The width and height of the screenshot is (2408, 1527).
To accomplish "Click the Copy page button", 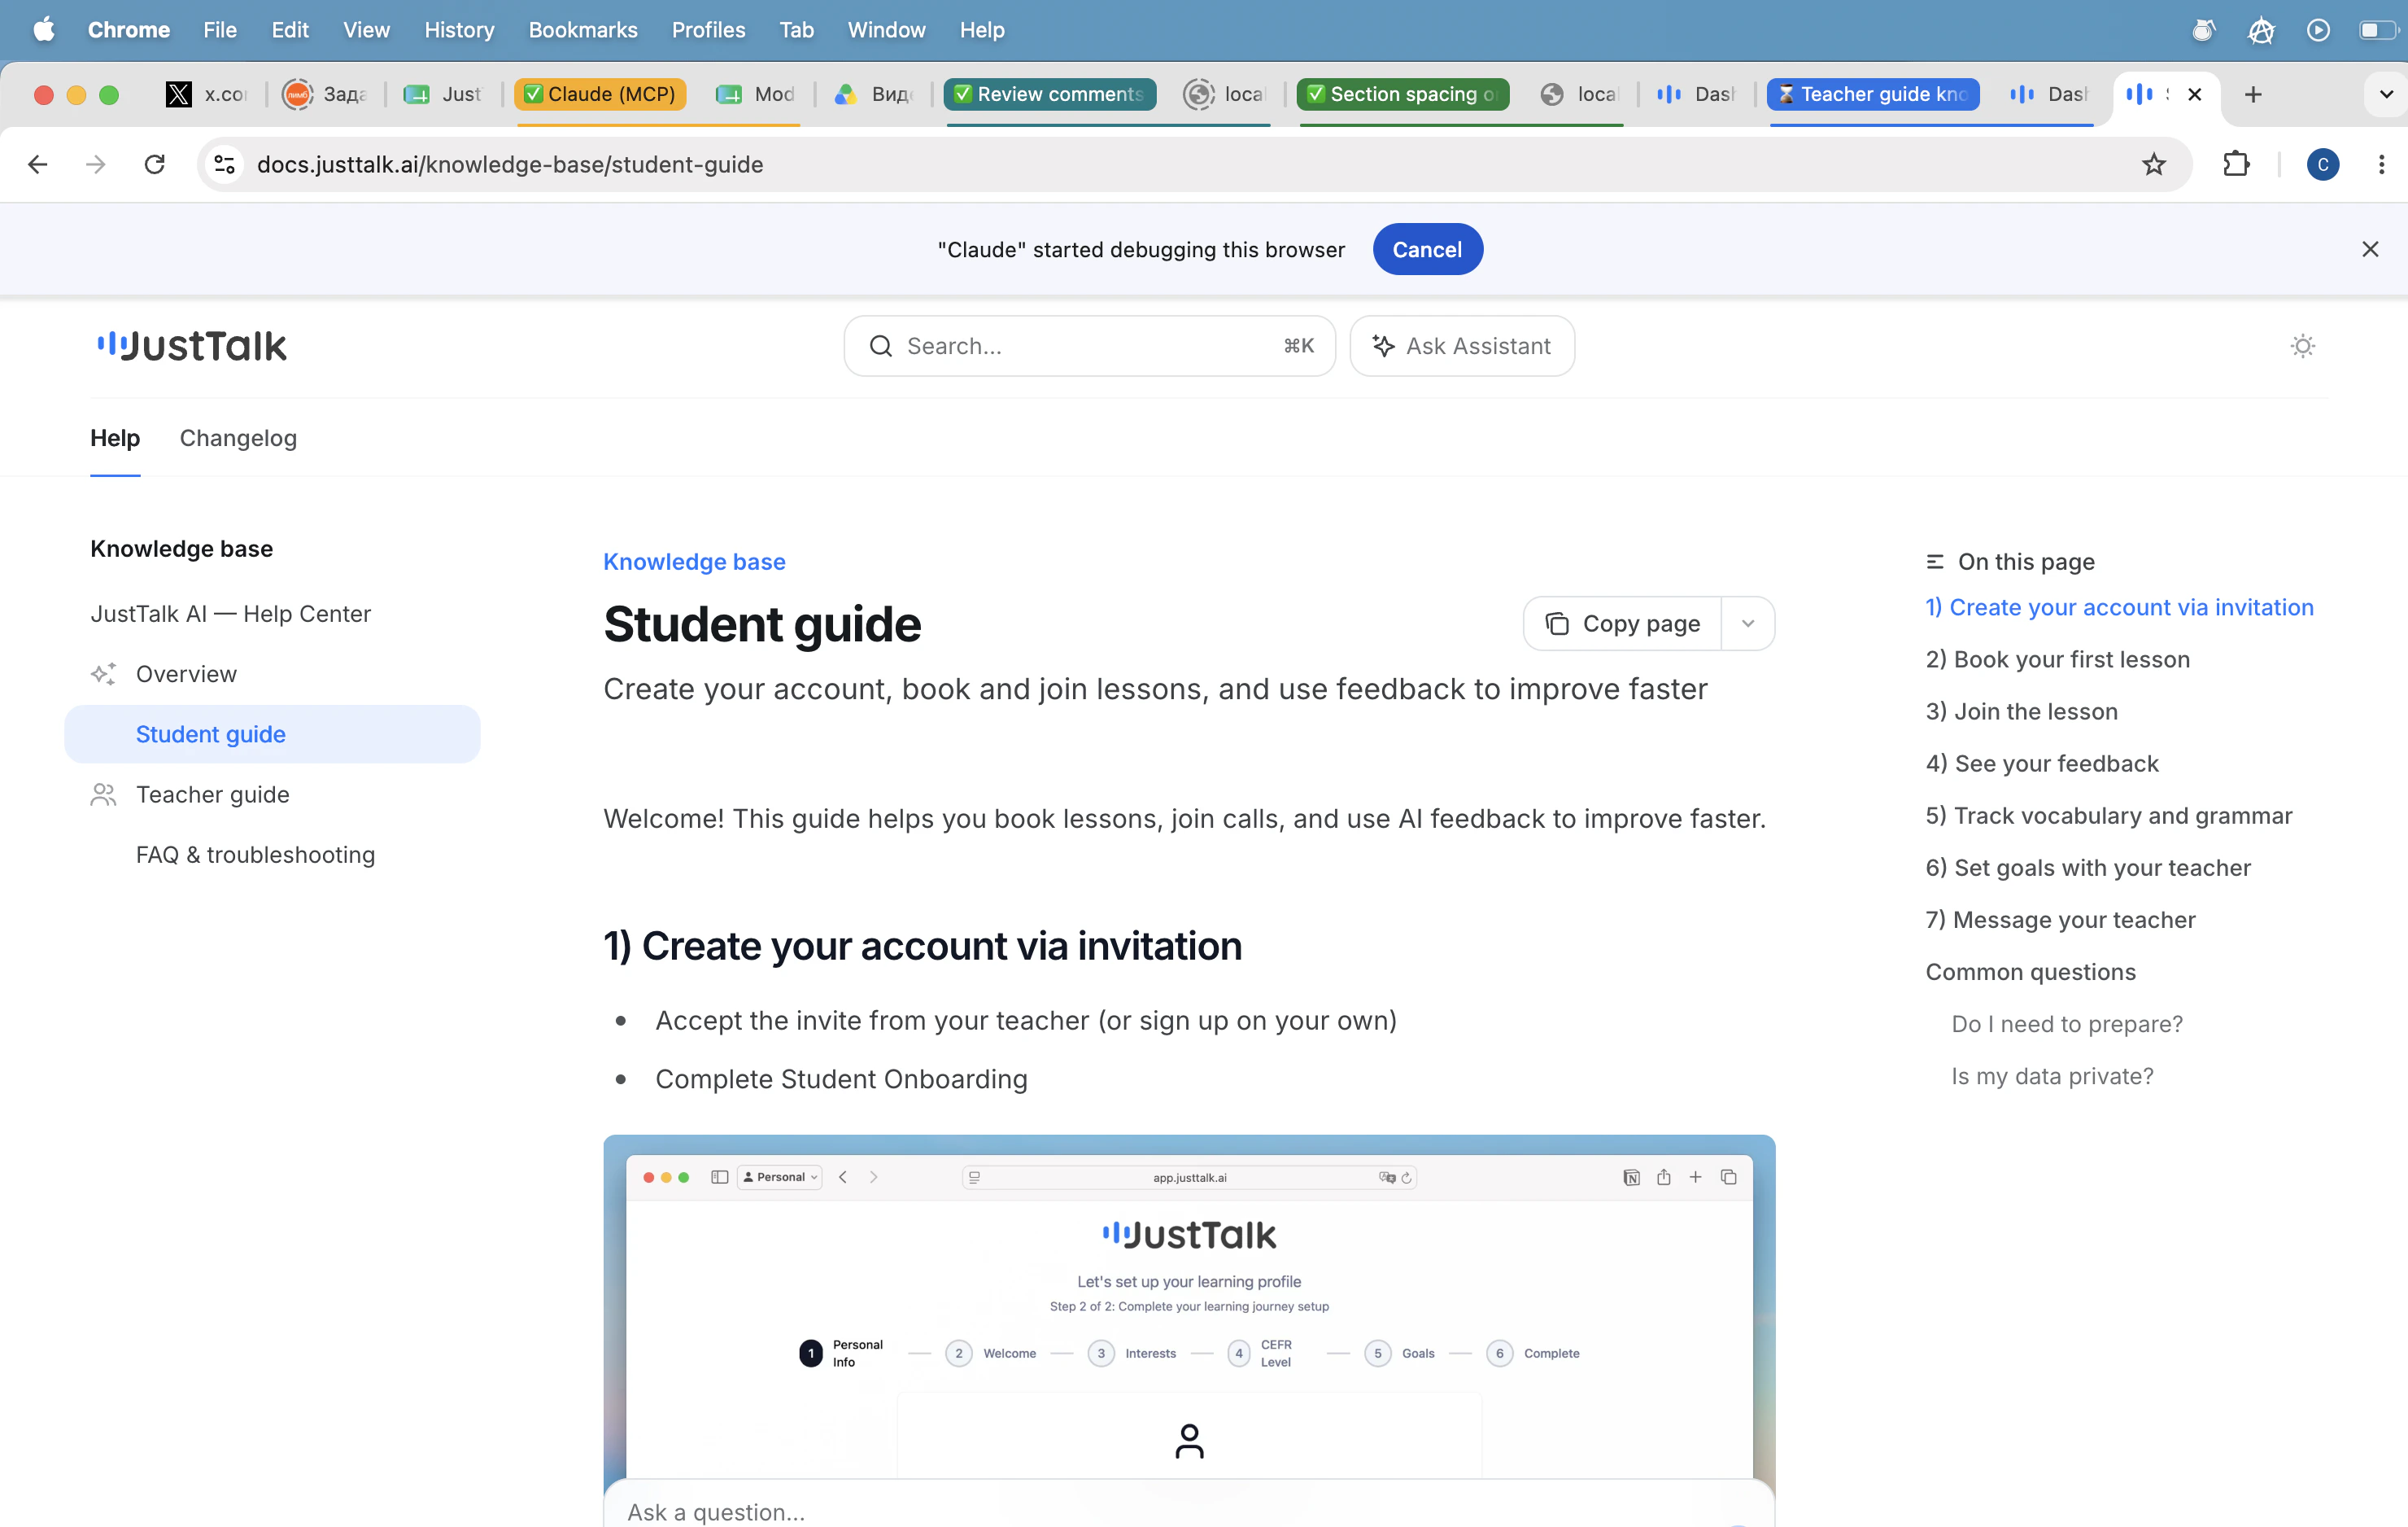I will click(1622, 623).
